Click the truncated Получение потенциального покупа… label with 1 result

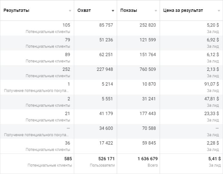point(36,91)
